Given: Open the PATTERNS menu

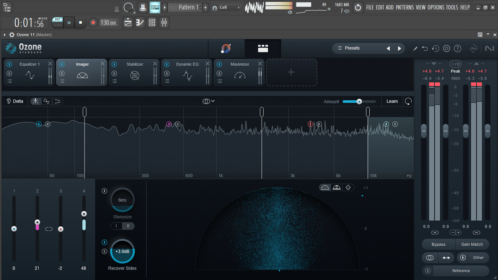Looking at the screenshot, I should tap(405, 7).
